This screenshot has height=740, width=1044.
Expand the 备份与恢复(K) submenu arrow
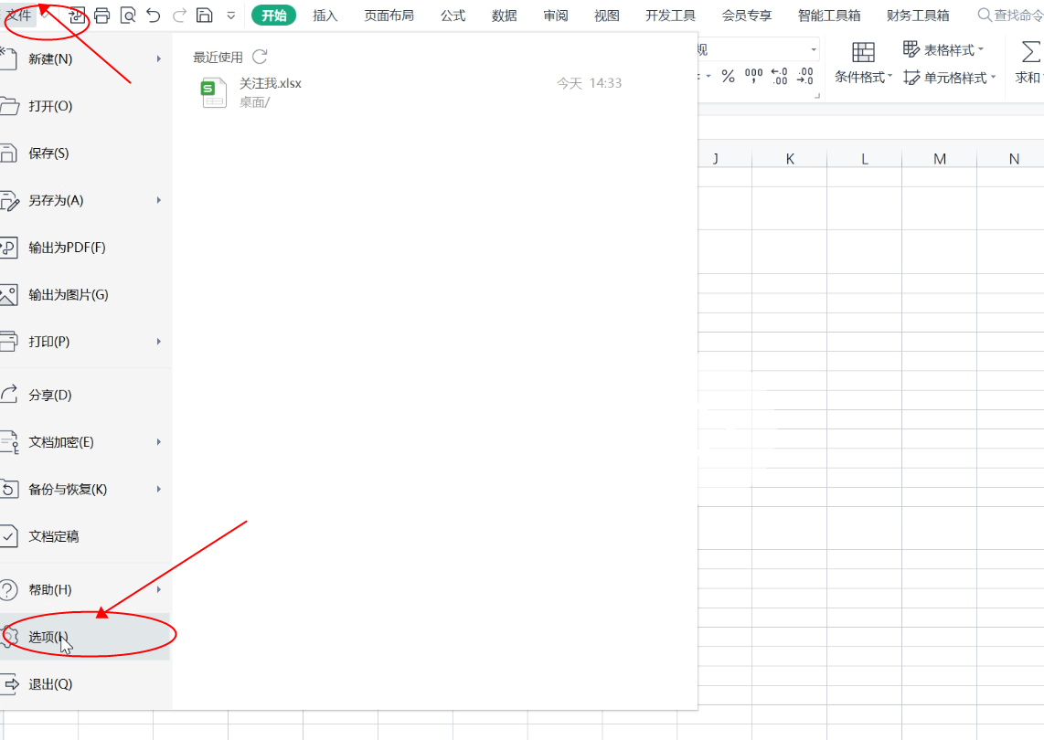click(x=158, y=489)
